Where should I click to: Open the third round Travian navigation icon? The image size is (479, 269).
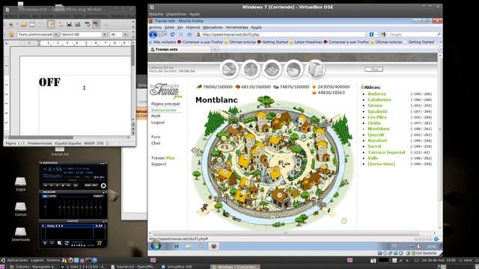pos(272,69)
